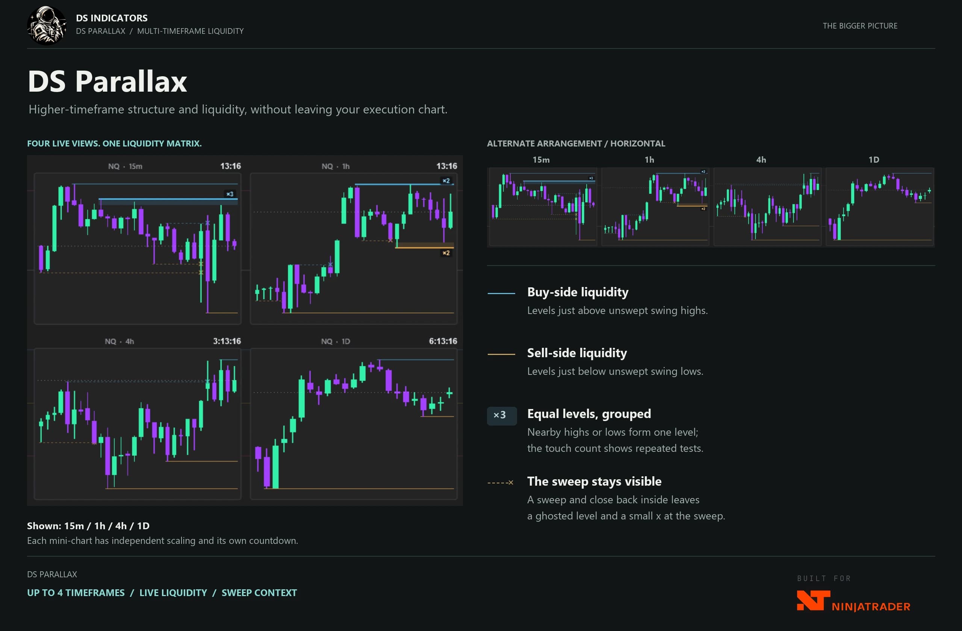Click the 'DS Parallax' main heading
Image resolution: width=962 pixels, height=631 pixels.
pyautogui.click(x=107, y=81)
